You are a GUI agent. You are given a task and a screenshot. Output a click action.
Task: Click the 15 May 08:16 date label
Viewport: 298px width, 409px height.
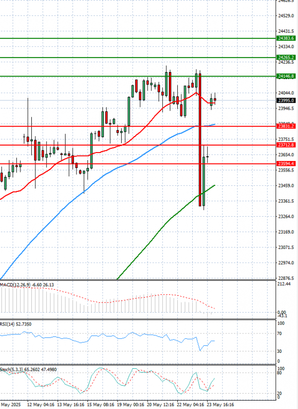(101, 405)
